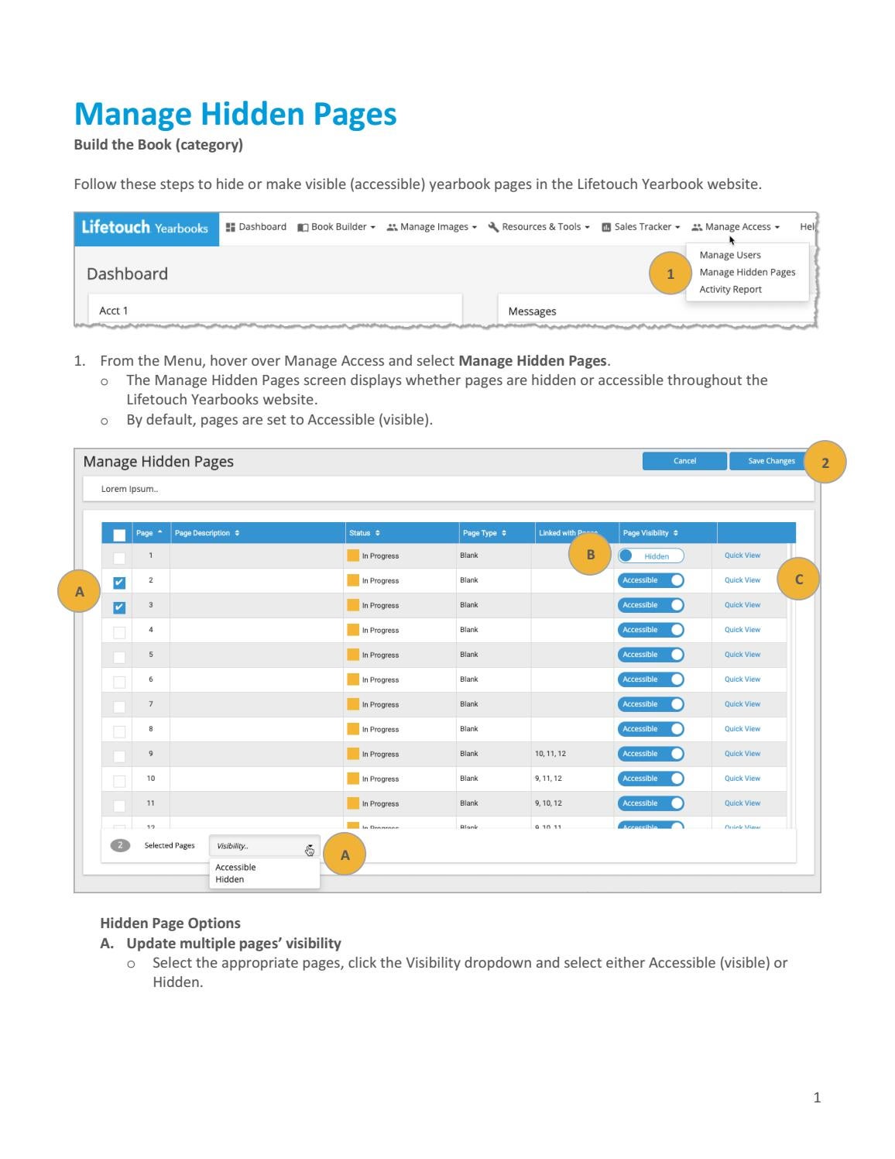This screenshot has height=1159, width=895.
Task: Select Manage Hidden Pages from the menu
Action: pyautogui.click(x=747, y=272)
